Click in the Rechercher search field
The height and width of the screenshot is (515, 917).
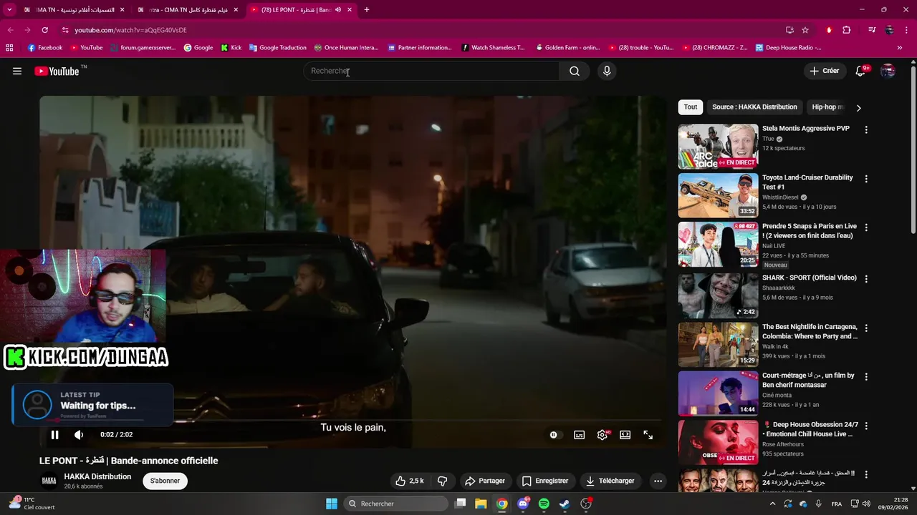(x=432, y=71)
